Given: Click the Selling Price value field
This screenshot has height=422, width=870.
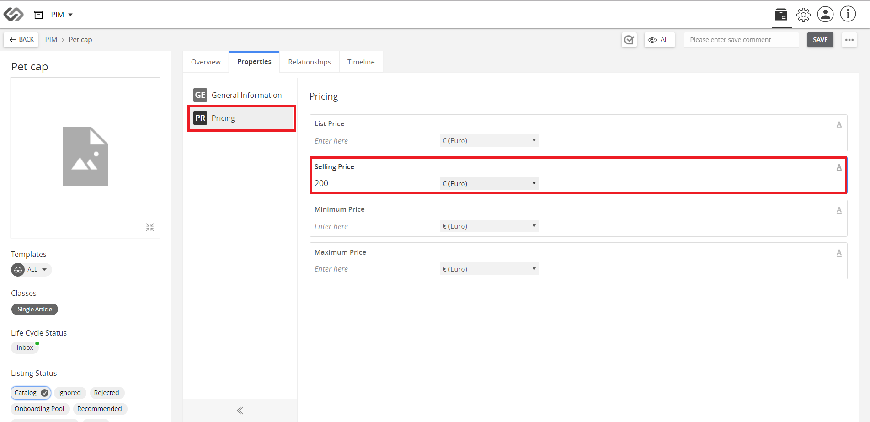Looking at the screenshot, I should [x=374, y=183].
